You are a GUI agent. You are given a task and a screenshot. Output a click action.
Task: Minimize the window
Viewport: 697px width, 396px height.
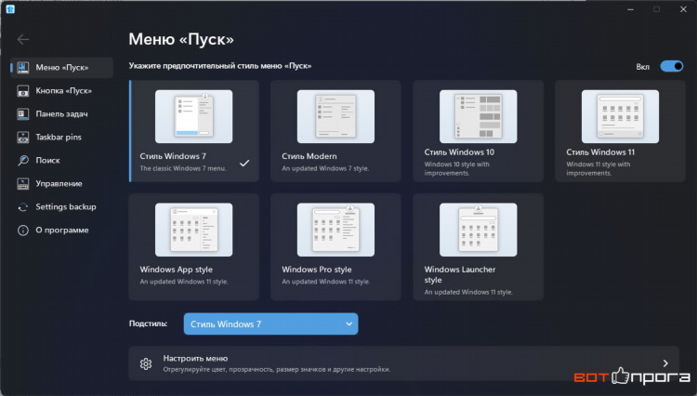pos(630,9)
